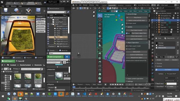Screen dimensions: 180x101
Task: Select the Element 0 material thumbnail
Action: (59, 76)
